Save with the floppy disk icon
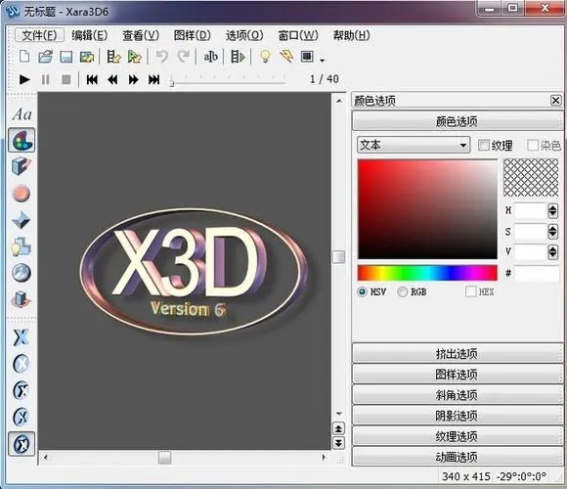 66,57
